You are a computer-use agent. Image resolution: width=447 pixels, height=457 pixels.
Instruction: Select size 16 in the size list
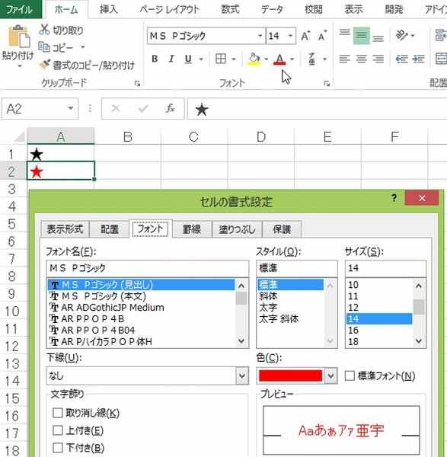point(353,330)
